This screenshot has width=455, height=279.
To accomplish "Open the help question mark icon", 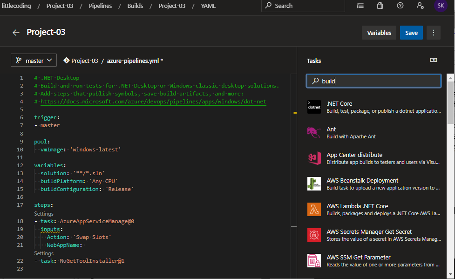I will click(400, 6).
